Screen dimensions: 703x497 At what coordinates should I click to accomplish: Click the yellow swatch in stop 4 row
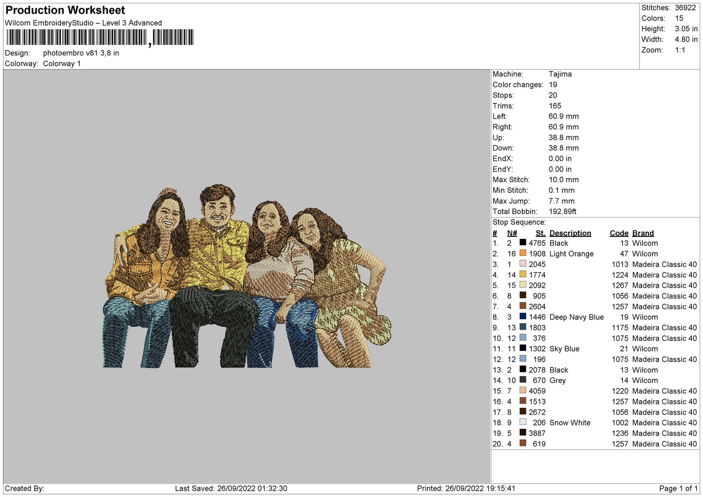pyautogui.click(x=523, y=275)
